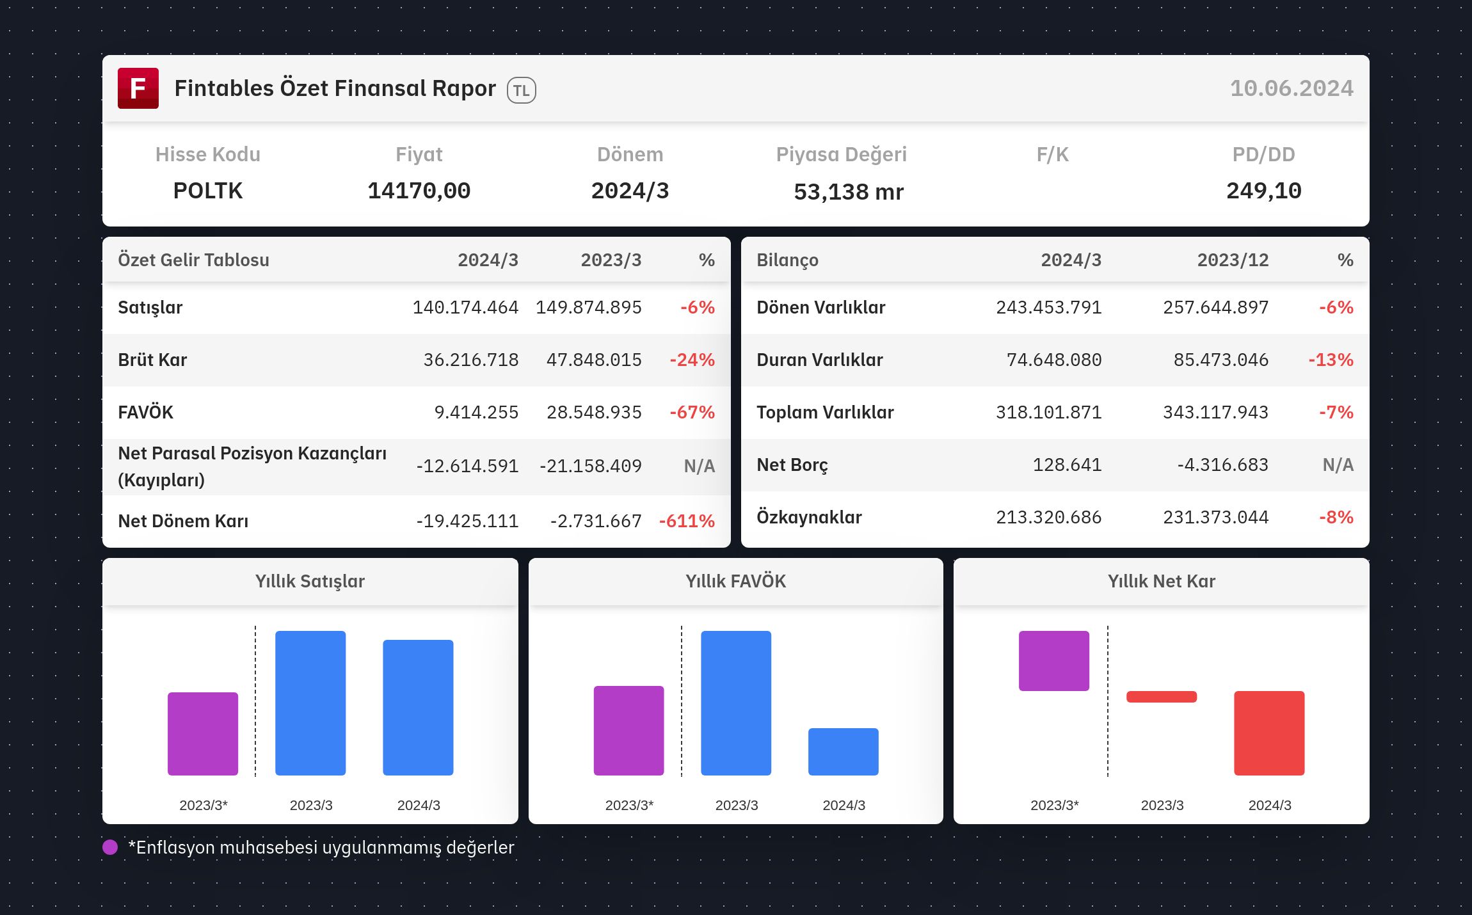Click the Özkaynaklar value 213.320.686
The image size is (1472, 915).
[x=1048, y=517]
